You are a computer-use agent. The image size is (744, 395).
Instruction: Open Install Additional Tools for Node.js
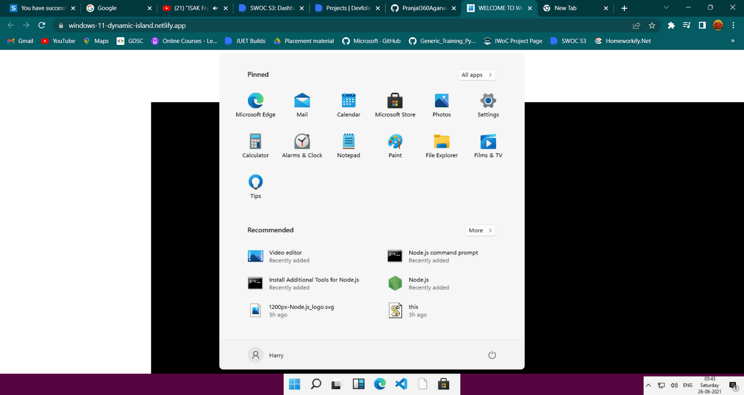(304, 283)
